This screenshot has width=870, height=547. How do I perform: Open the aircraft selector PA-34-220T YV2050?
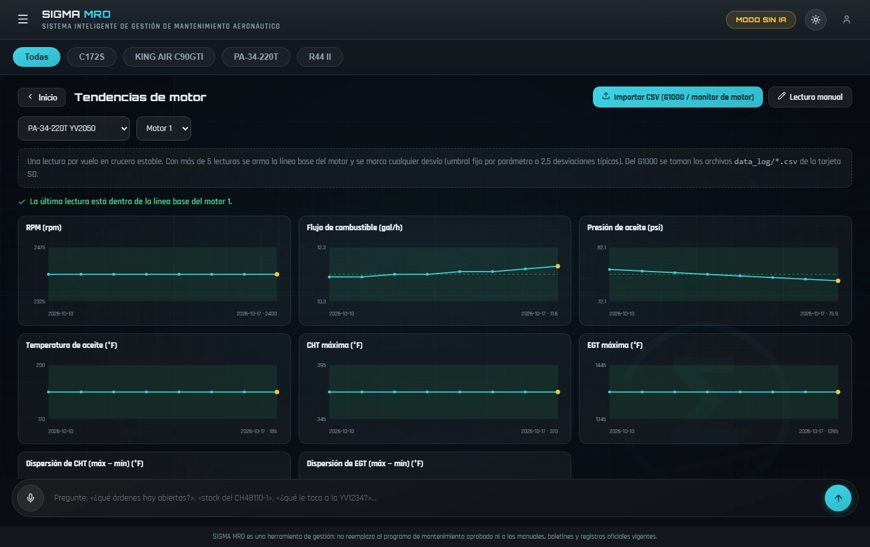coord(74,128)
